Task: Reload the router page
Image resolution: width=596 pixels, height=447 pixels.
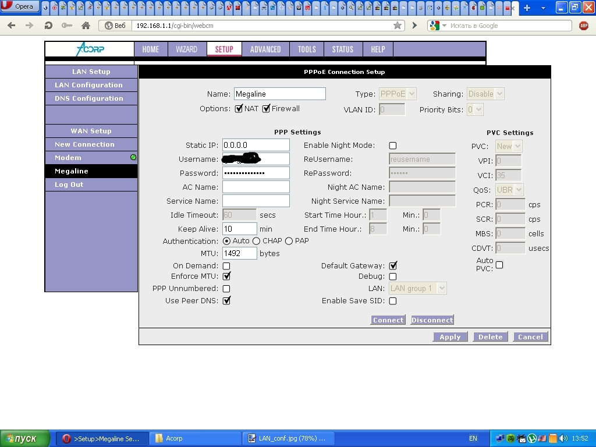Action: pyautogui.click(x=48, y=26)
